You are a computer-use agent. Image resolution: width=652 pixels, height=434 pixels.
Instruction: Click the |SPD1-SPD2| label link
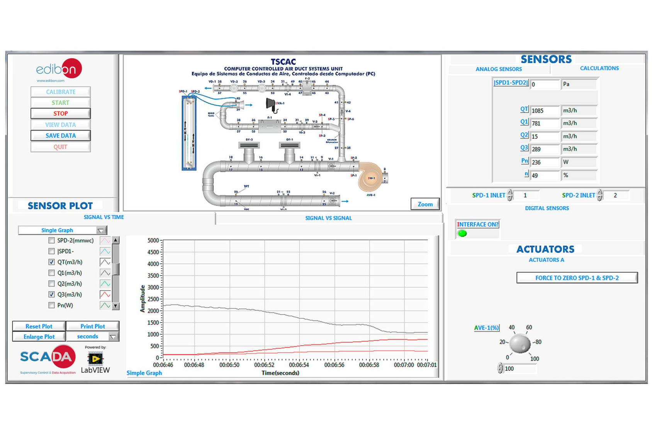coord(511,83)
